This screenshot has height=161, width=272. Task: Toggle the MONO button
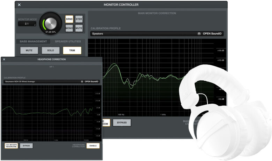(x=69, y=28)
